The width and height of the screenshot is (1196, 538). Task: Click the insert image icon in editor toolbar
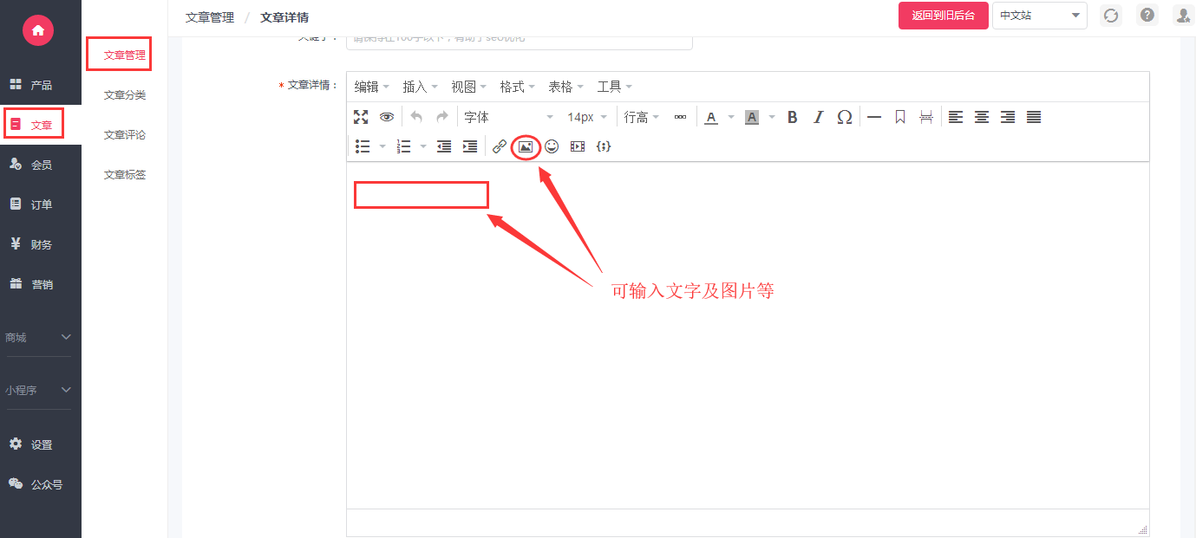[525, 146]
